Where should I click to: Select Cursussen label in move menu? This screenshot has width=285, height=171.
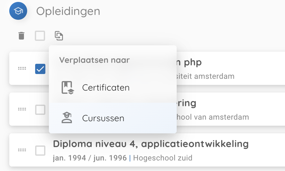pos(103,118)
